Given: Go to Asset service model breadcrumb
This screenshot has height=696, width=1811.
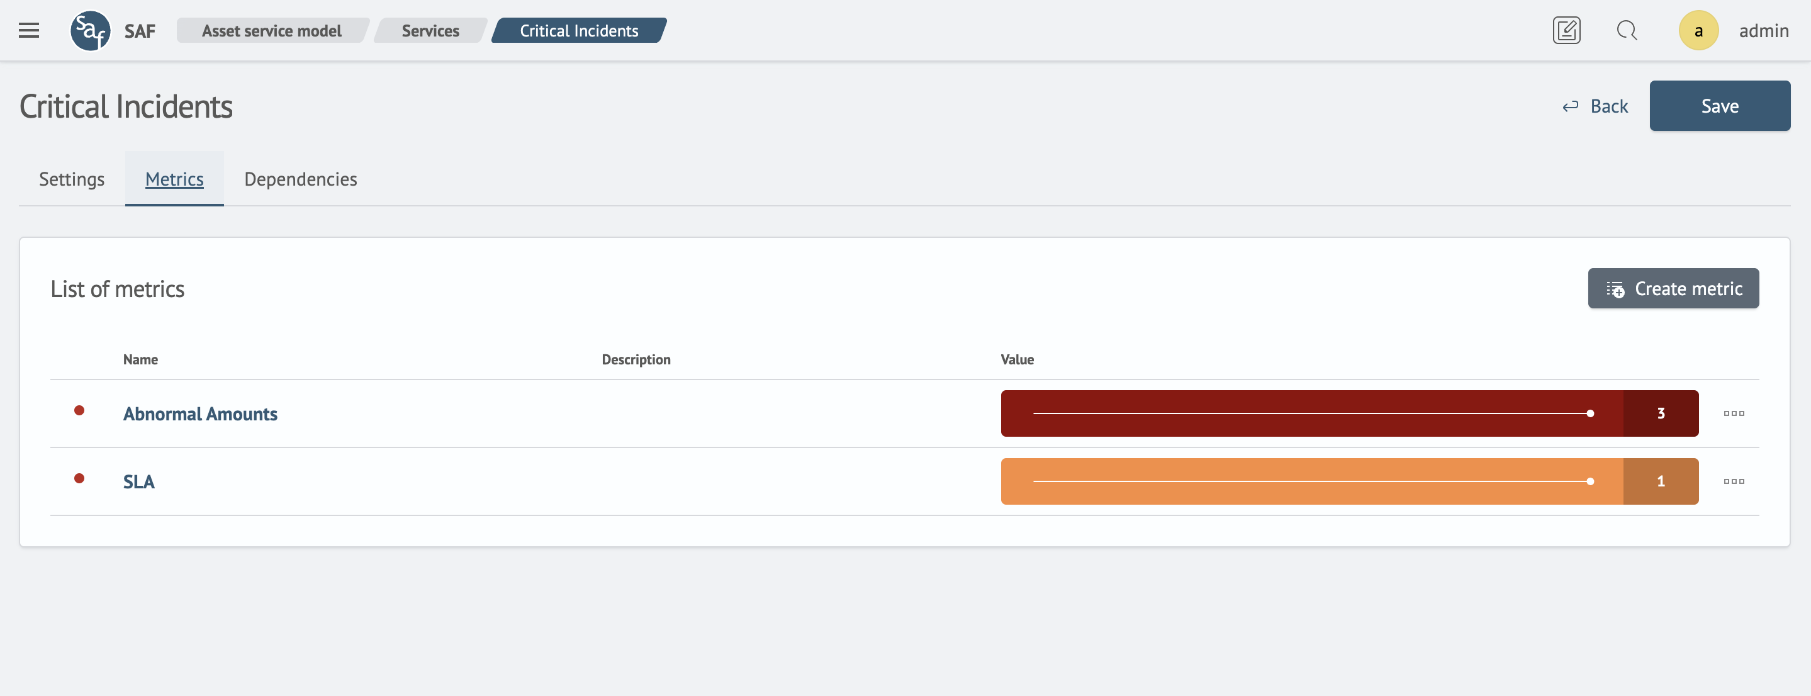Looking at the screenshot, I should 272,30.
